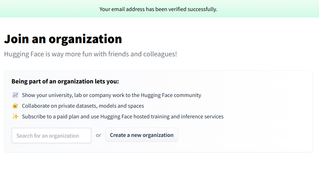
Task: Focus the Search for an organization field
Action: (x=51, y=135)
